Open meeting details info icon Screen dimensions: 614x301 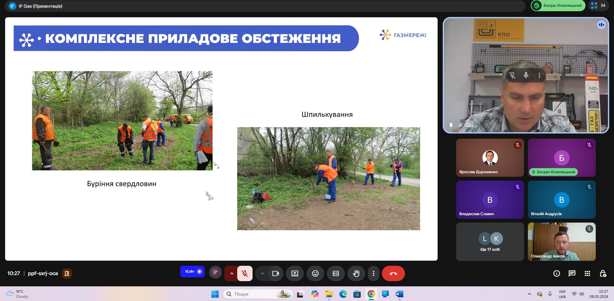click(557, 273)
